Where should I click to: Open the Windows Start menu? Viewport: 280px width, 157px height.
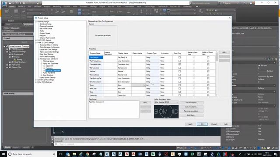tap(3, 154)
